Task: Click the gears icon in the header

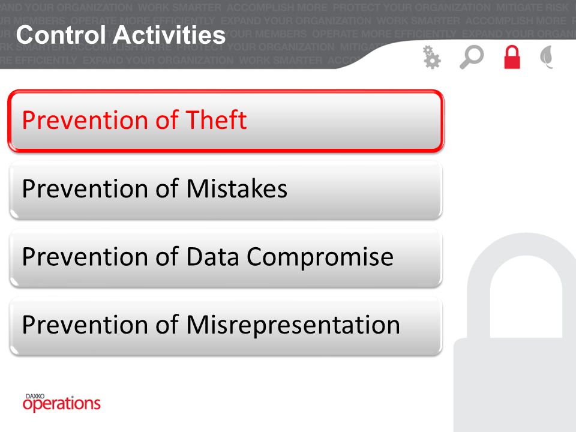Action: (x=431, y=58)
